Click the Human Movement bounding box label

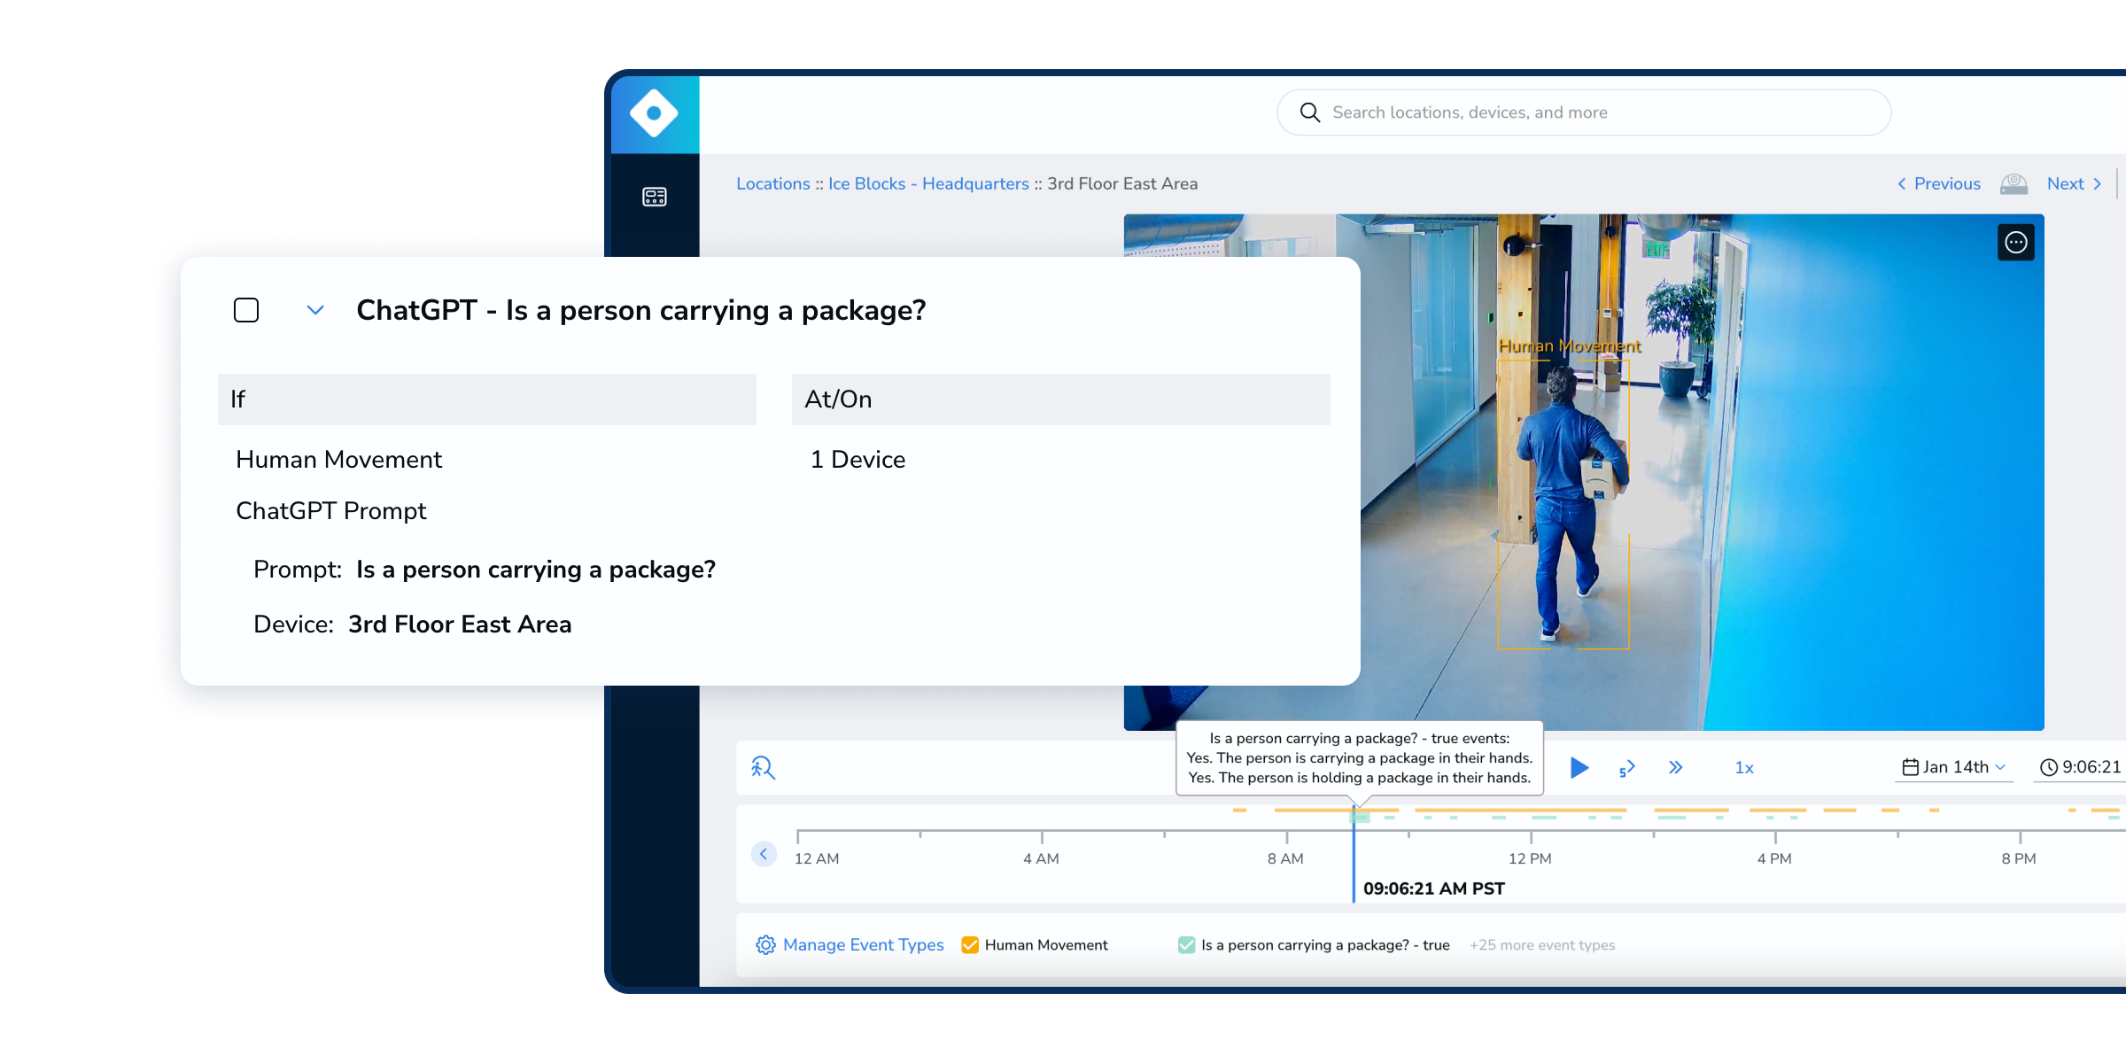[1569, 346]
